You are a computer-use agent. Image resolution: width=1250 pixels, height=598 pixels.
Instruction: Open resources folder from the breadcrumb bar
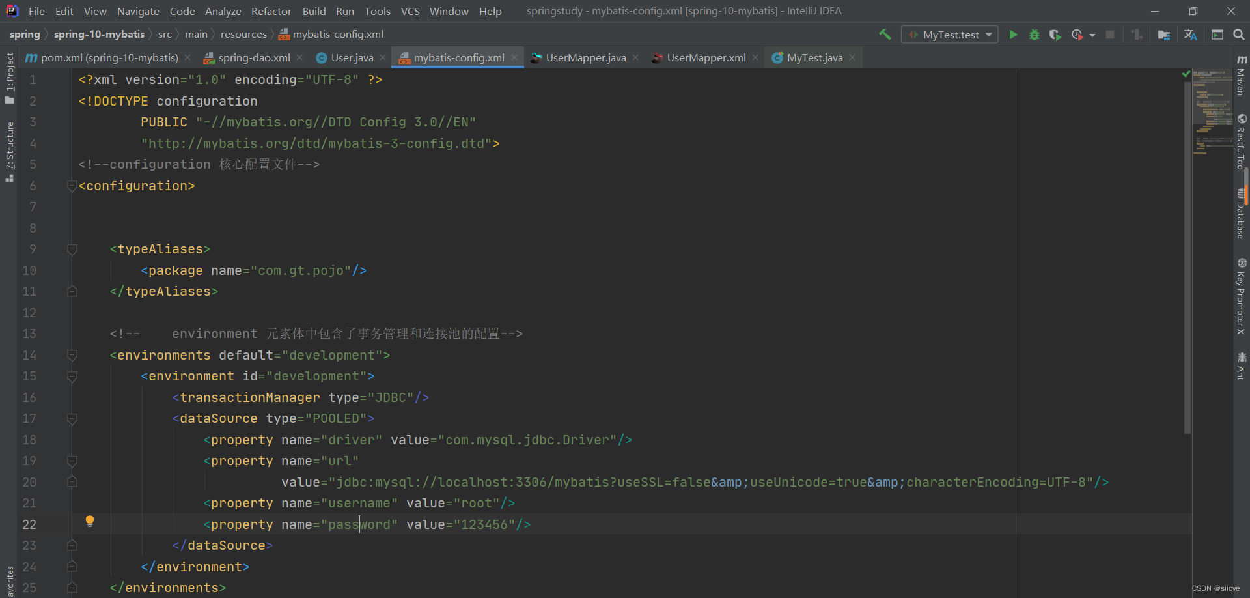coord(243,34)
